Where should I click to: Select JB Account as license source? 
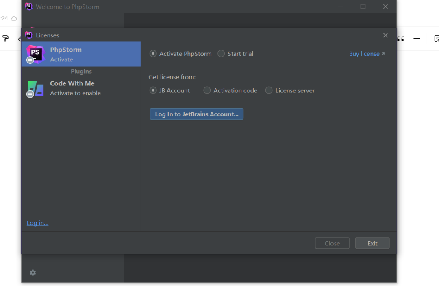tap(153, 90)
